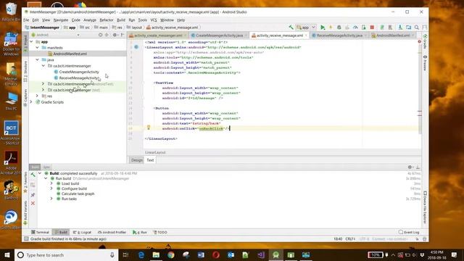The width and height of the screenshot is (464, 261).
Task: Open the VCS menu
Action: 154,20
